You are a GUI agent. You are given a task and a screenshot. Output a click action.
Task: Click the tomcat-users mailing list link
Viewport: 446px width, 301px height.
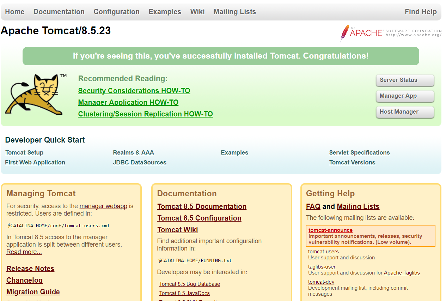(323, 252)
